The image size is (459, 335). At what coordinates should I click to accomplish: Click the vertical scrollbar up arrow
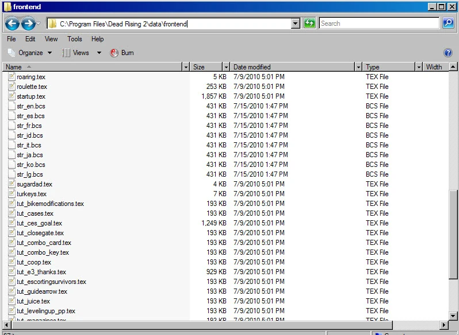(453, 67)
